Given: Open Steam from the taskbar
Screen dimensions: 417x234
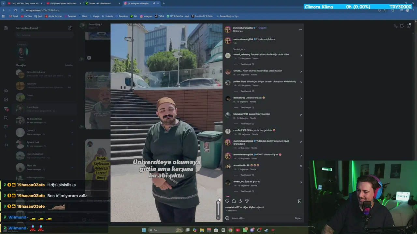Looking at the screenshot, I should (x=266, y=230).
